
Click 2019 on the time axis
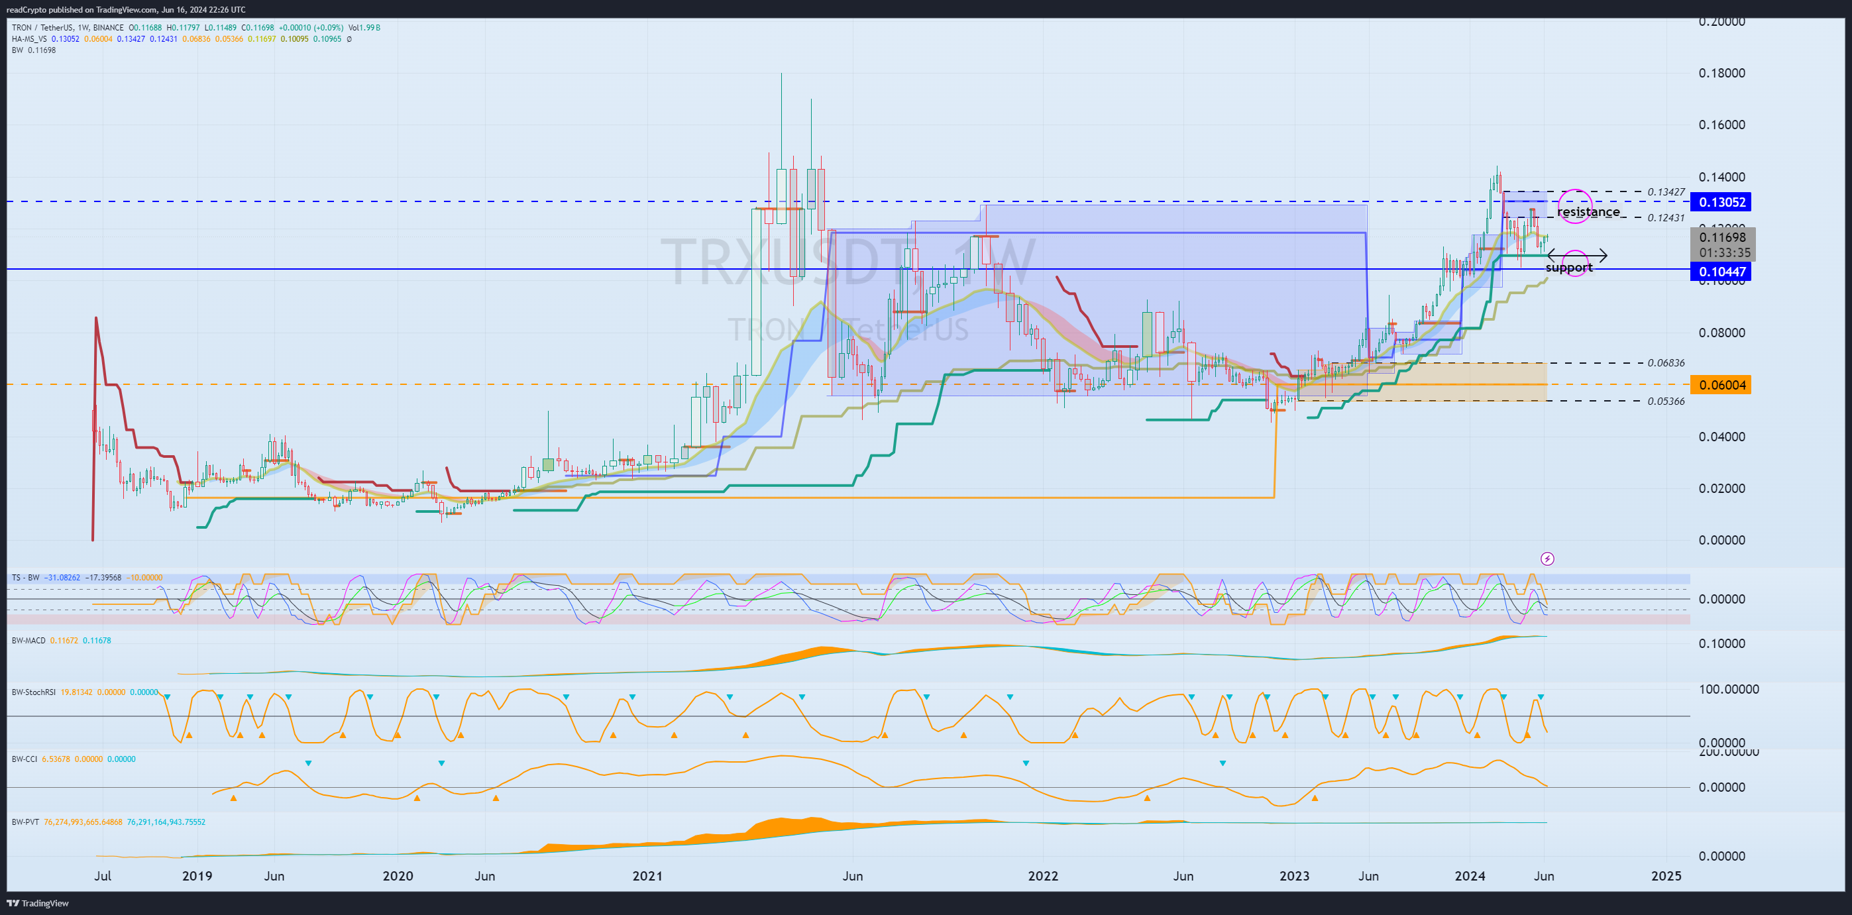click(x=197, y=876)
